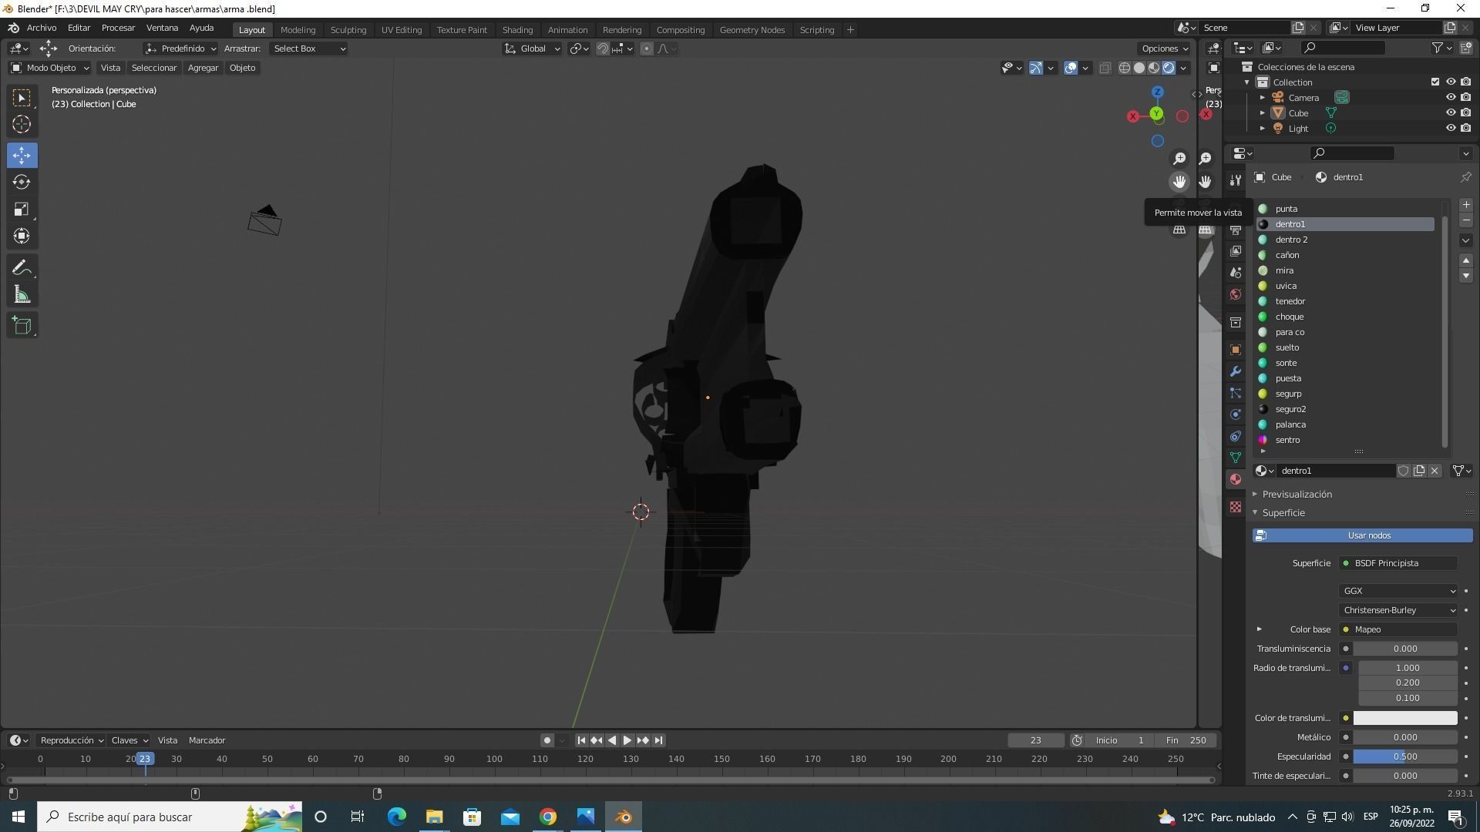Screen dimensions: 1480x832
Task: Open the Archivo menu
Action: coord(42,28)
